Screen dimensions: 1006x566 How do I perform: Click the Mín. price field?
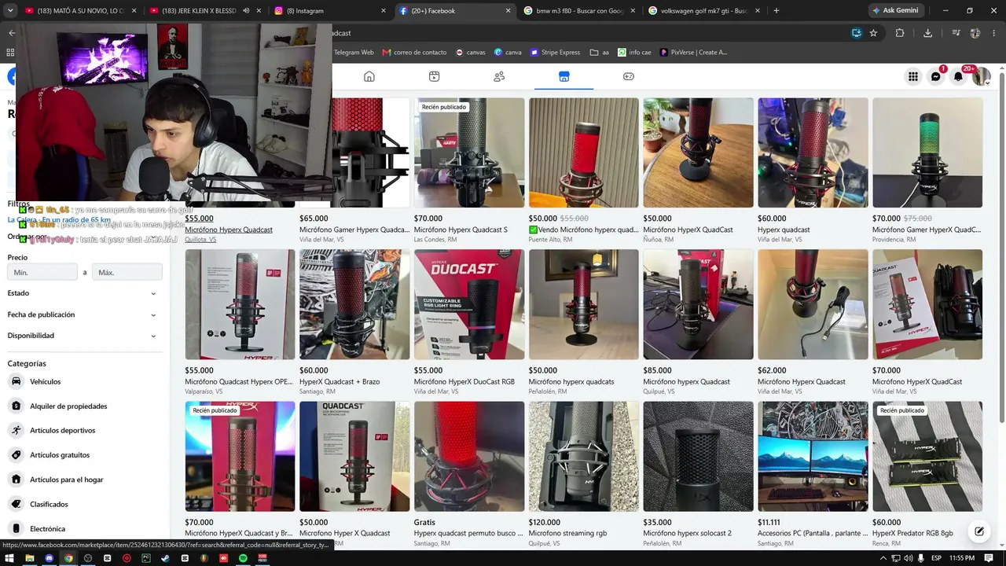click(x=42, y=272)
